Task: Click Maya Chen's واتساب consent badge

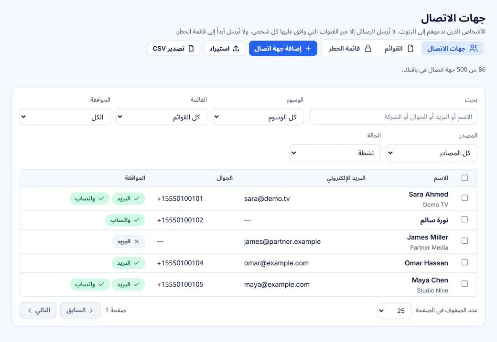Action: 90,284
